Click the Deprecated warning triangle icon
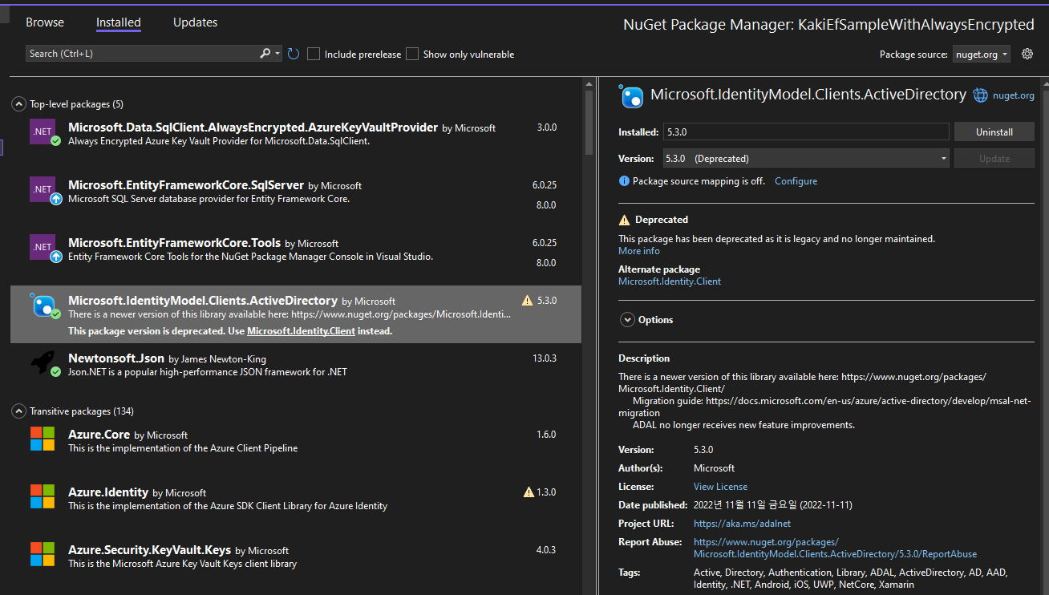The image size is (1049, 595). [625, 220]
